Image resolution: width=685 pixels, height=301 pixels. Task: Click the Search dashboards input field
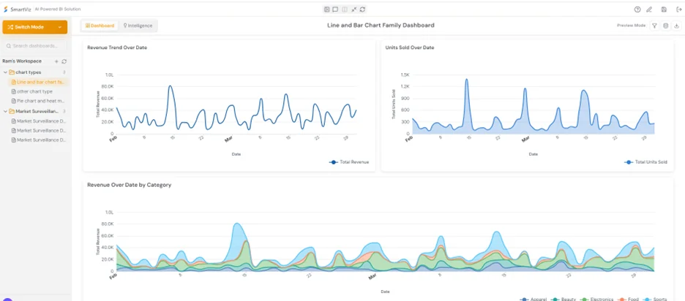coord(35,46)
